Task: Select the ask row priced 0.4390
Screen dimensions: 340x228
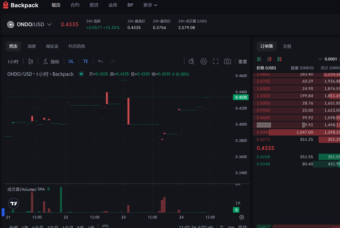Action: click(x=296, y=132)
